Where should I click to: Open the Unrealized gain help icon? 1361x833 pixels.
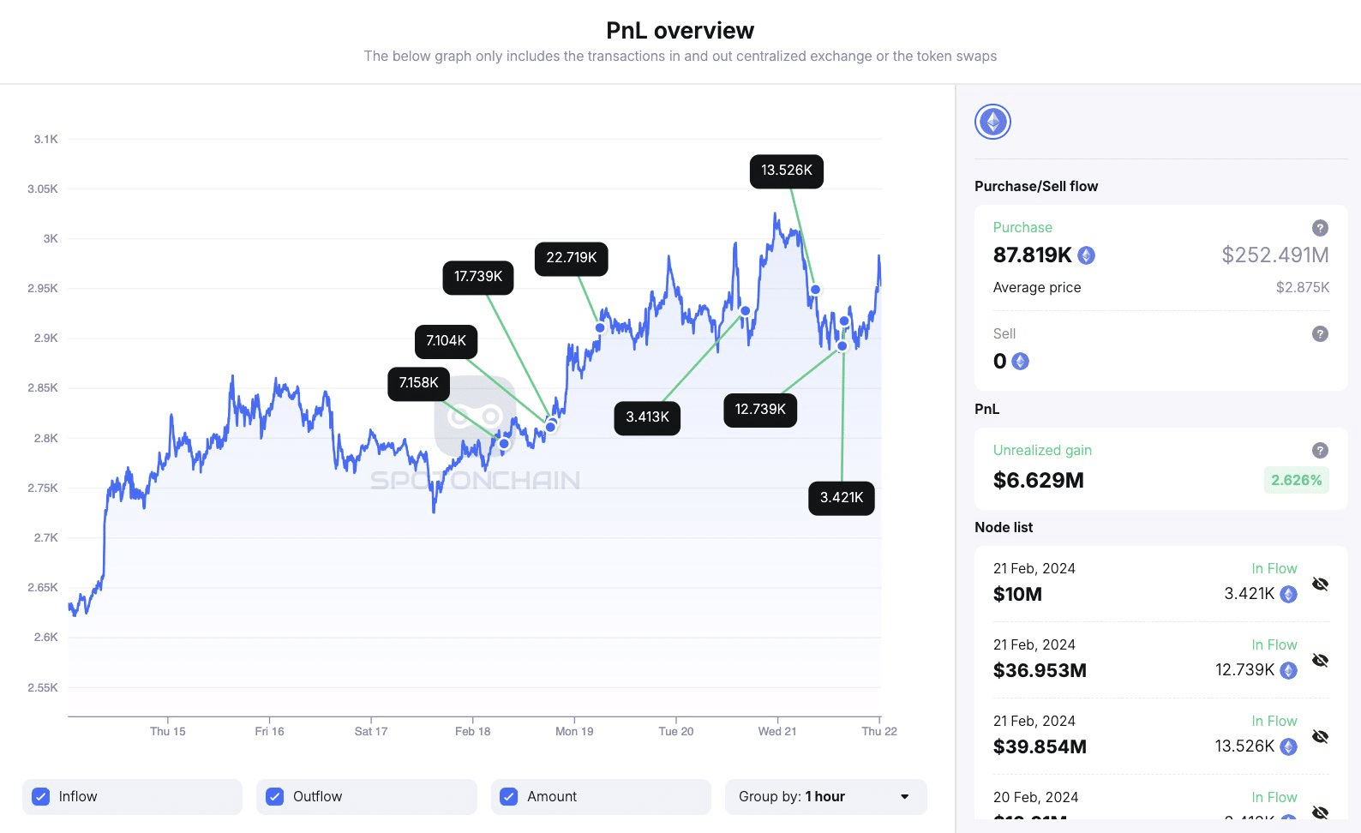(1320, 451)
